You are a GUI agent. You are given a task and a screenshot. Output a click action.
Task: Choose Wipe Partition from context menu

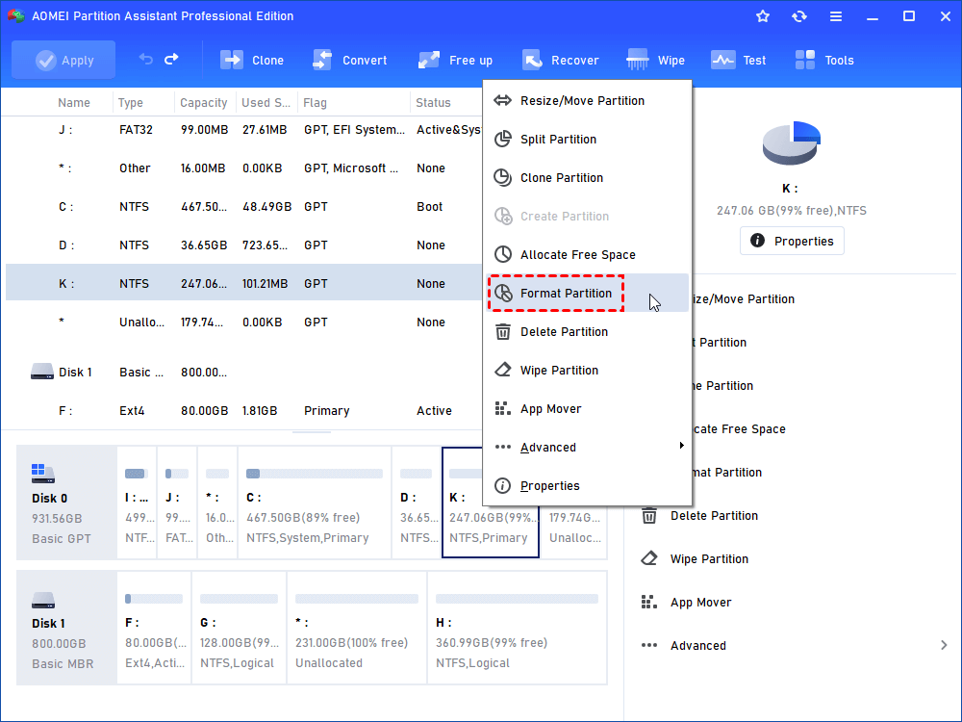587,371
